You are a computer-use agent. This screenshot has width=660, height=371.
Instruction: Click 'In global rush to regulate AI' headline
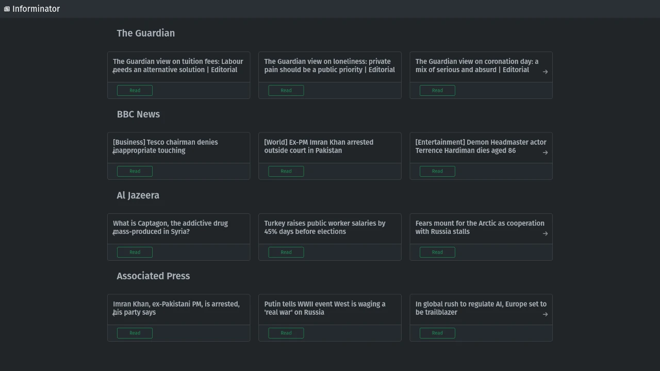click(x=481, y=308)
